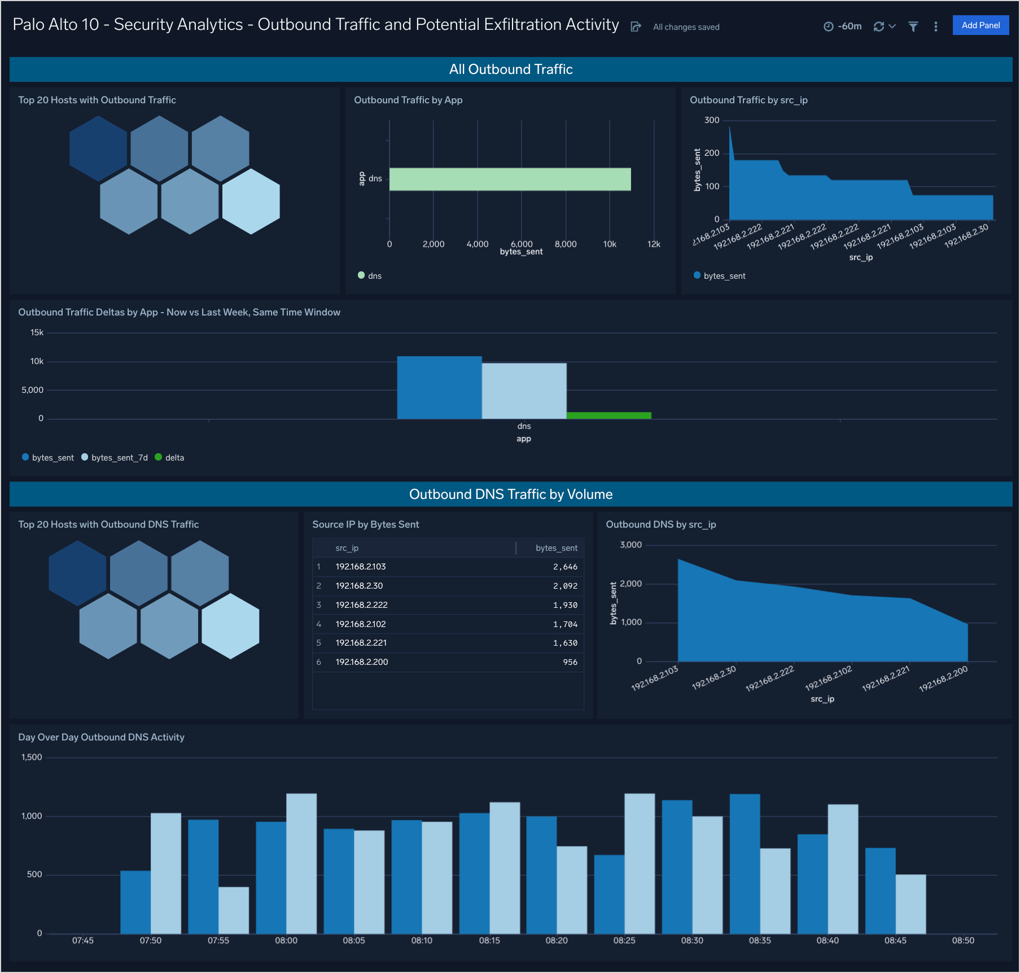Viewport: 1020px width, 973px height.
Task: Open the three-dot options menu
Action: pyautogui.click(x=936, y=26)
